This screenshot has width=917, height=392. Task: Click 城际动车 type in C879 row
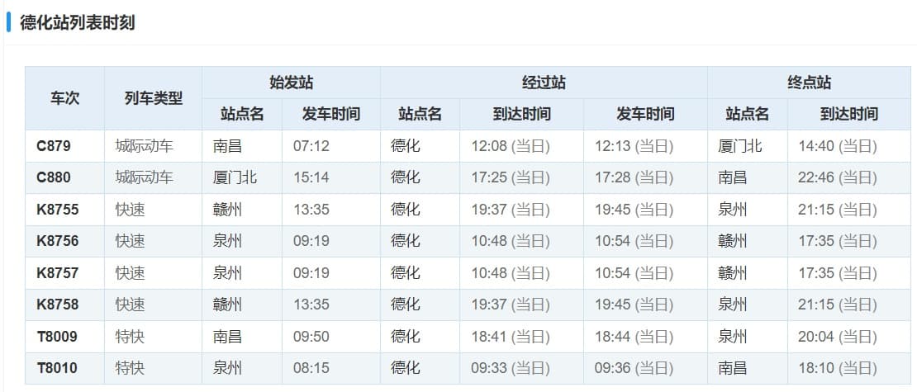(145, 146)
